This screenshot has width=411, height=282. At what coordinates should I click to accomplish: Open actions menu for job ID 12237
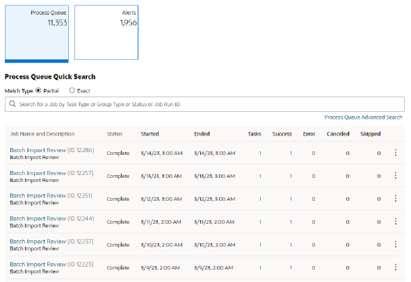[x=396, y=244]
